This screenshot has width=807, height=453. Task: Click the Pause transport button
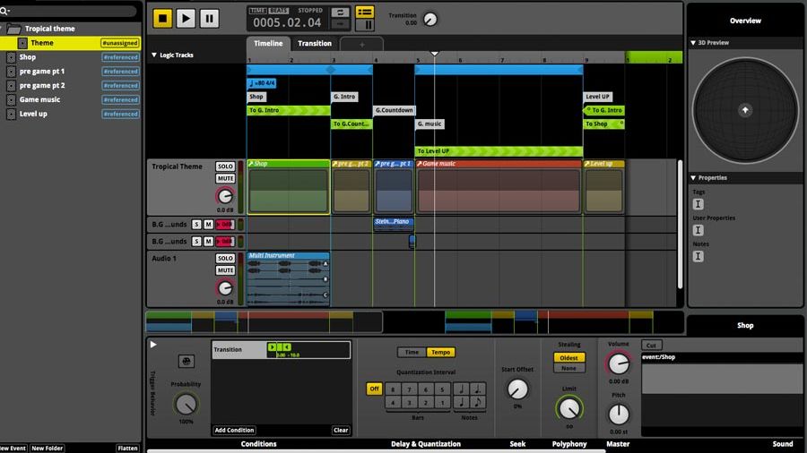point(210,19)
